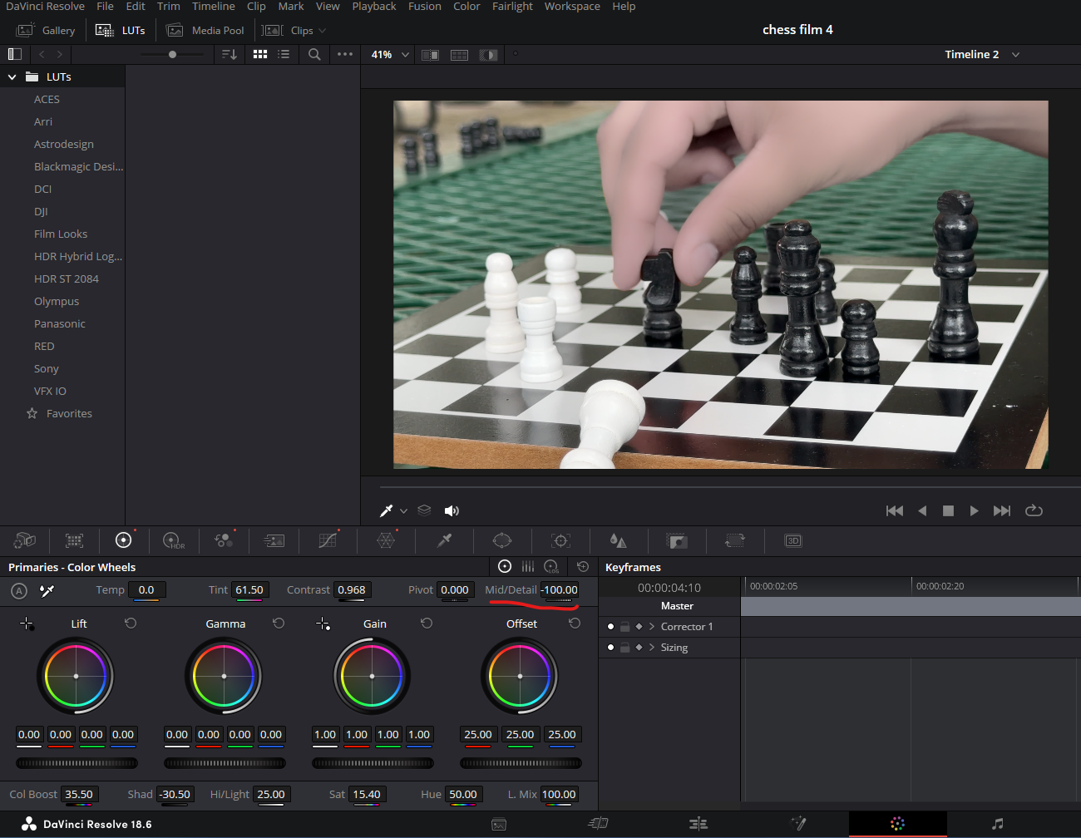Switch LUT browser to list view
Viewport: 1081px width, 838px height.
click(284, 54)
